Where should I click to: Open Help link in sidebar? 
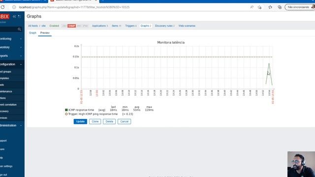pos(1,158)
